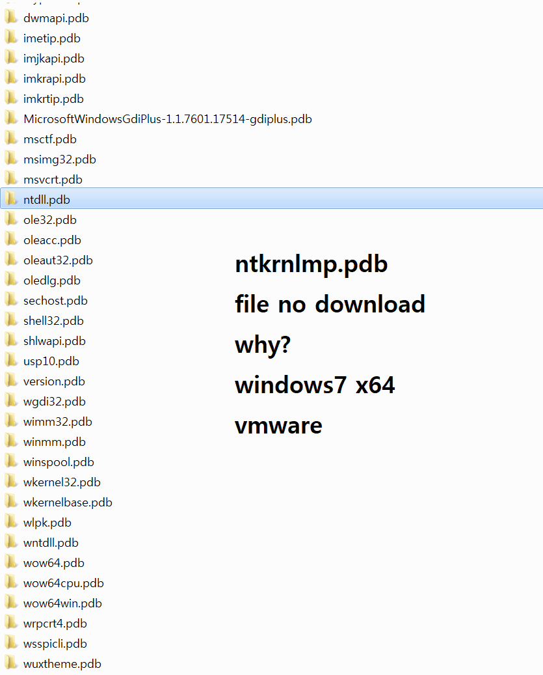Select the ole32.pdb folder name
543x675 pixels.
50,220
